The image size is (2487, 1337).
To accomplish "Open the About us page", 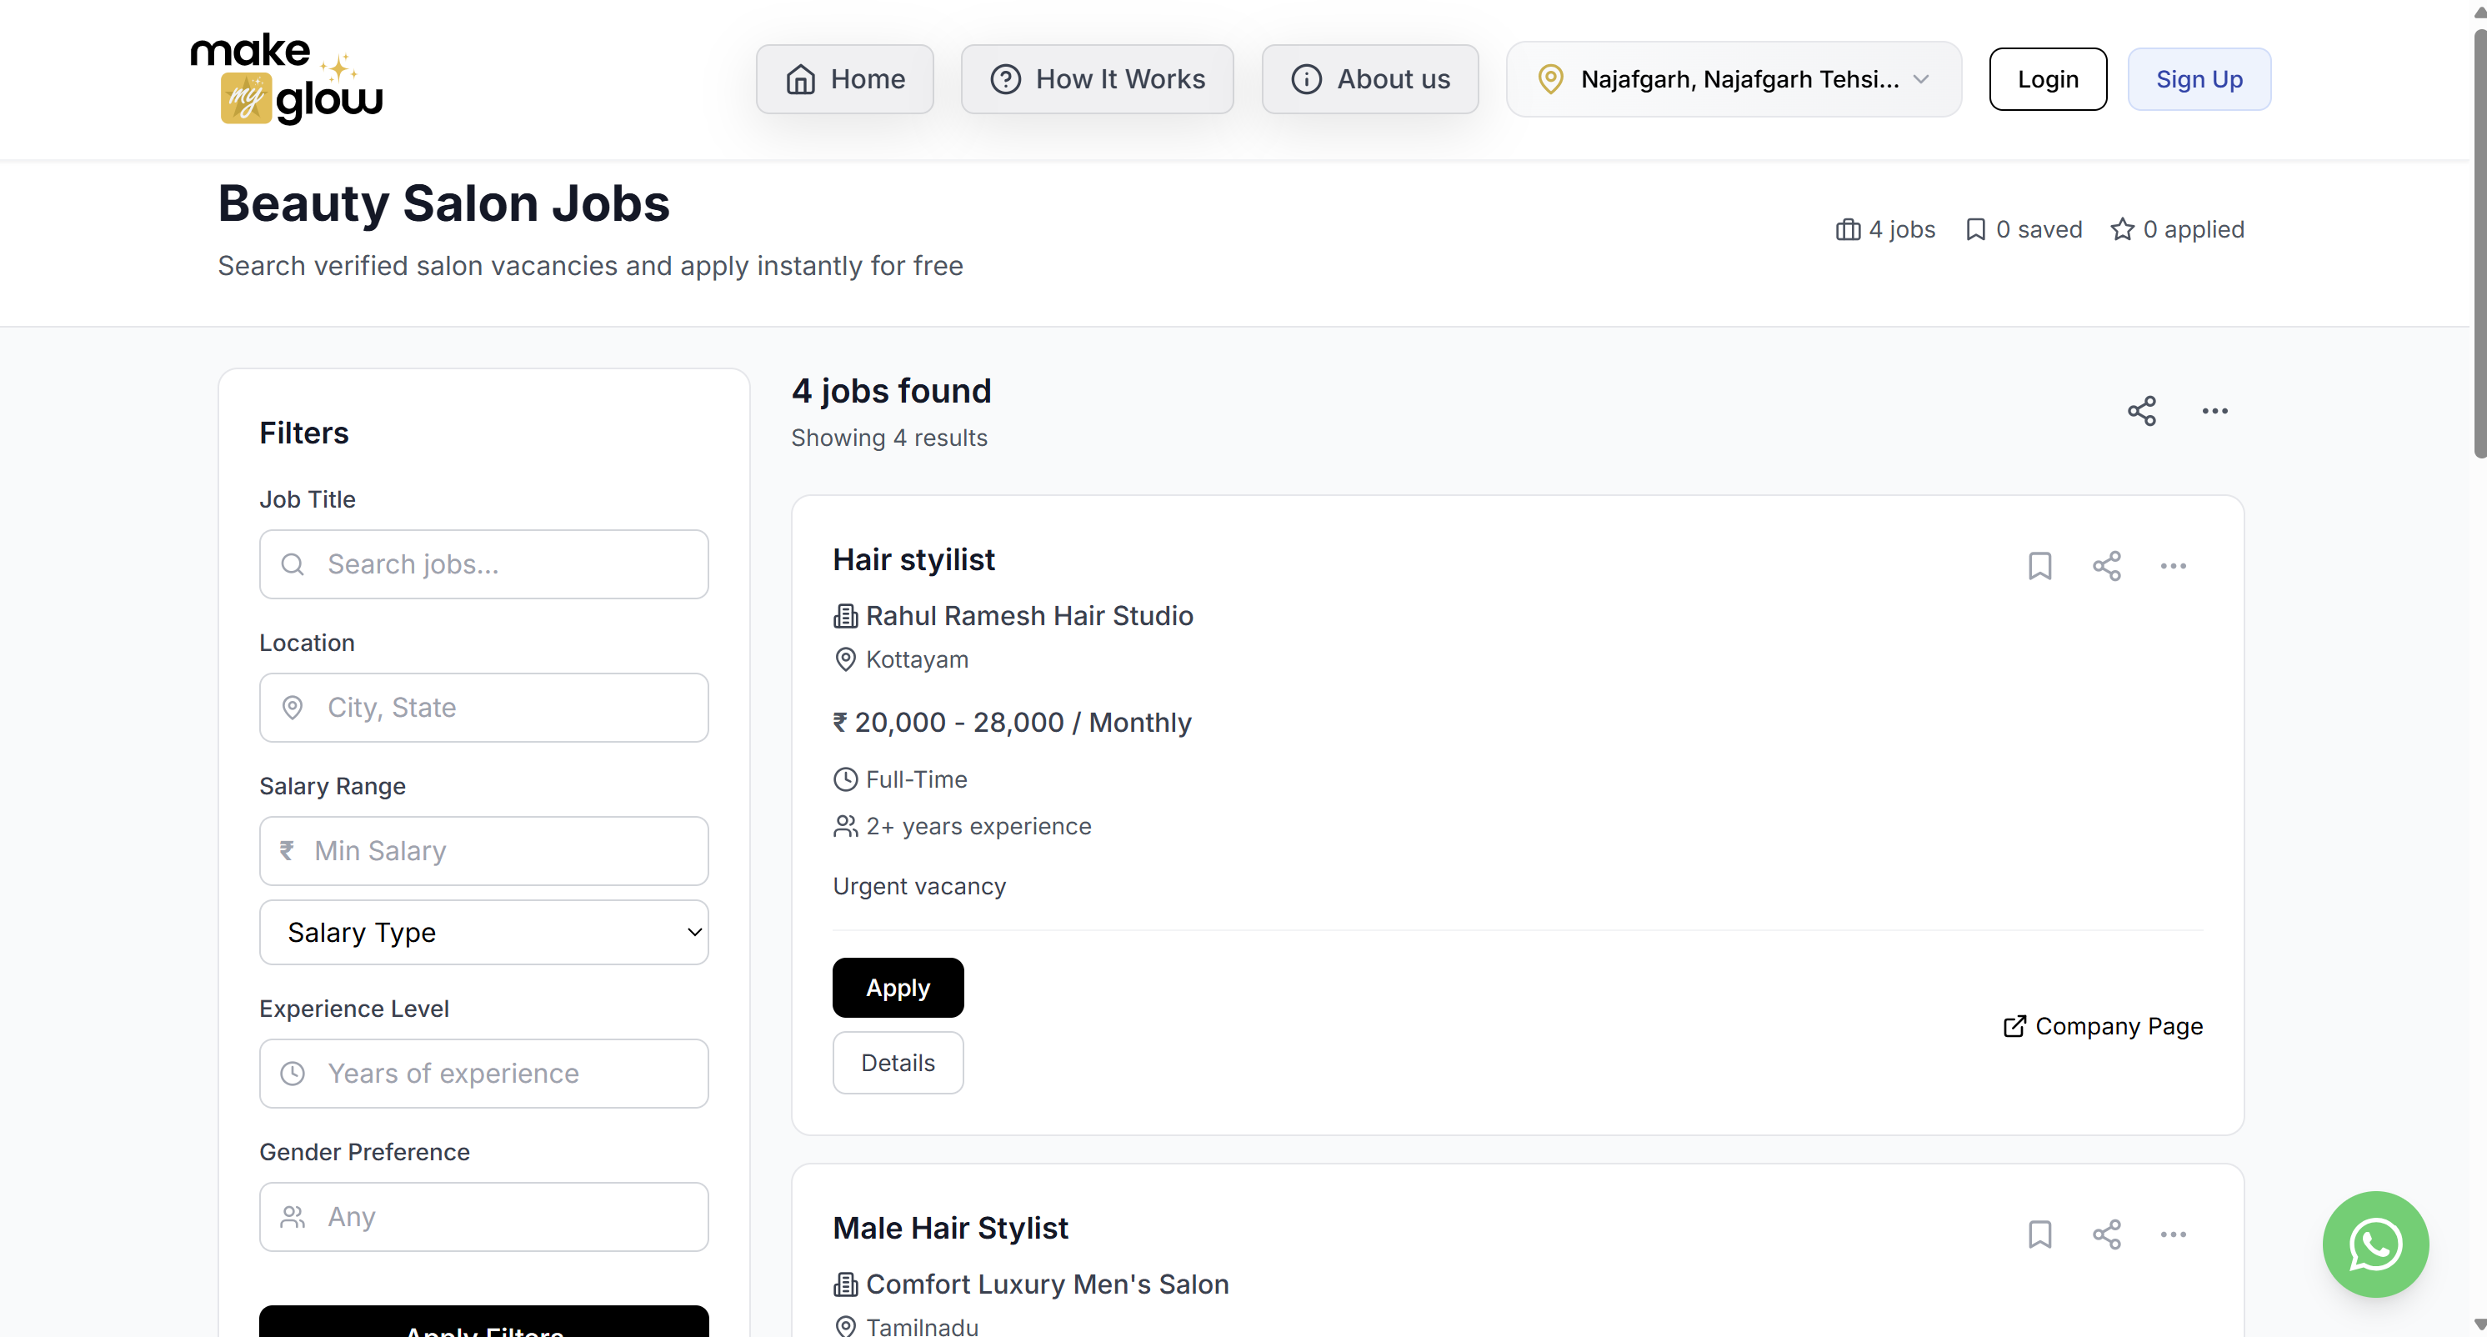I will point(1370,79).
